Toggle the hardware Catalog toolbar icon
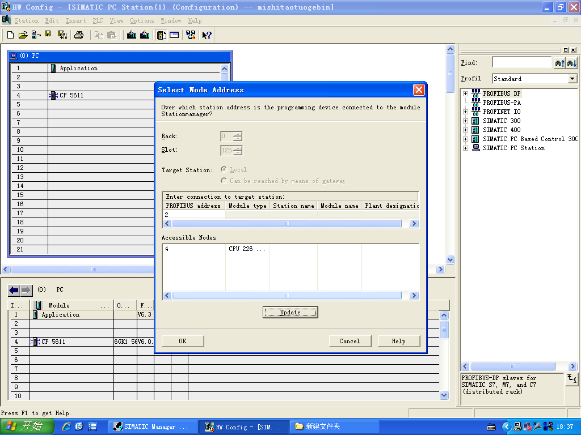The width and height of the screenshot is (581, 435). click(162, 35)
